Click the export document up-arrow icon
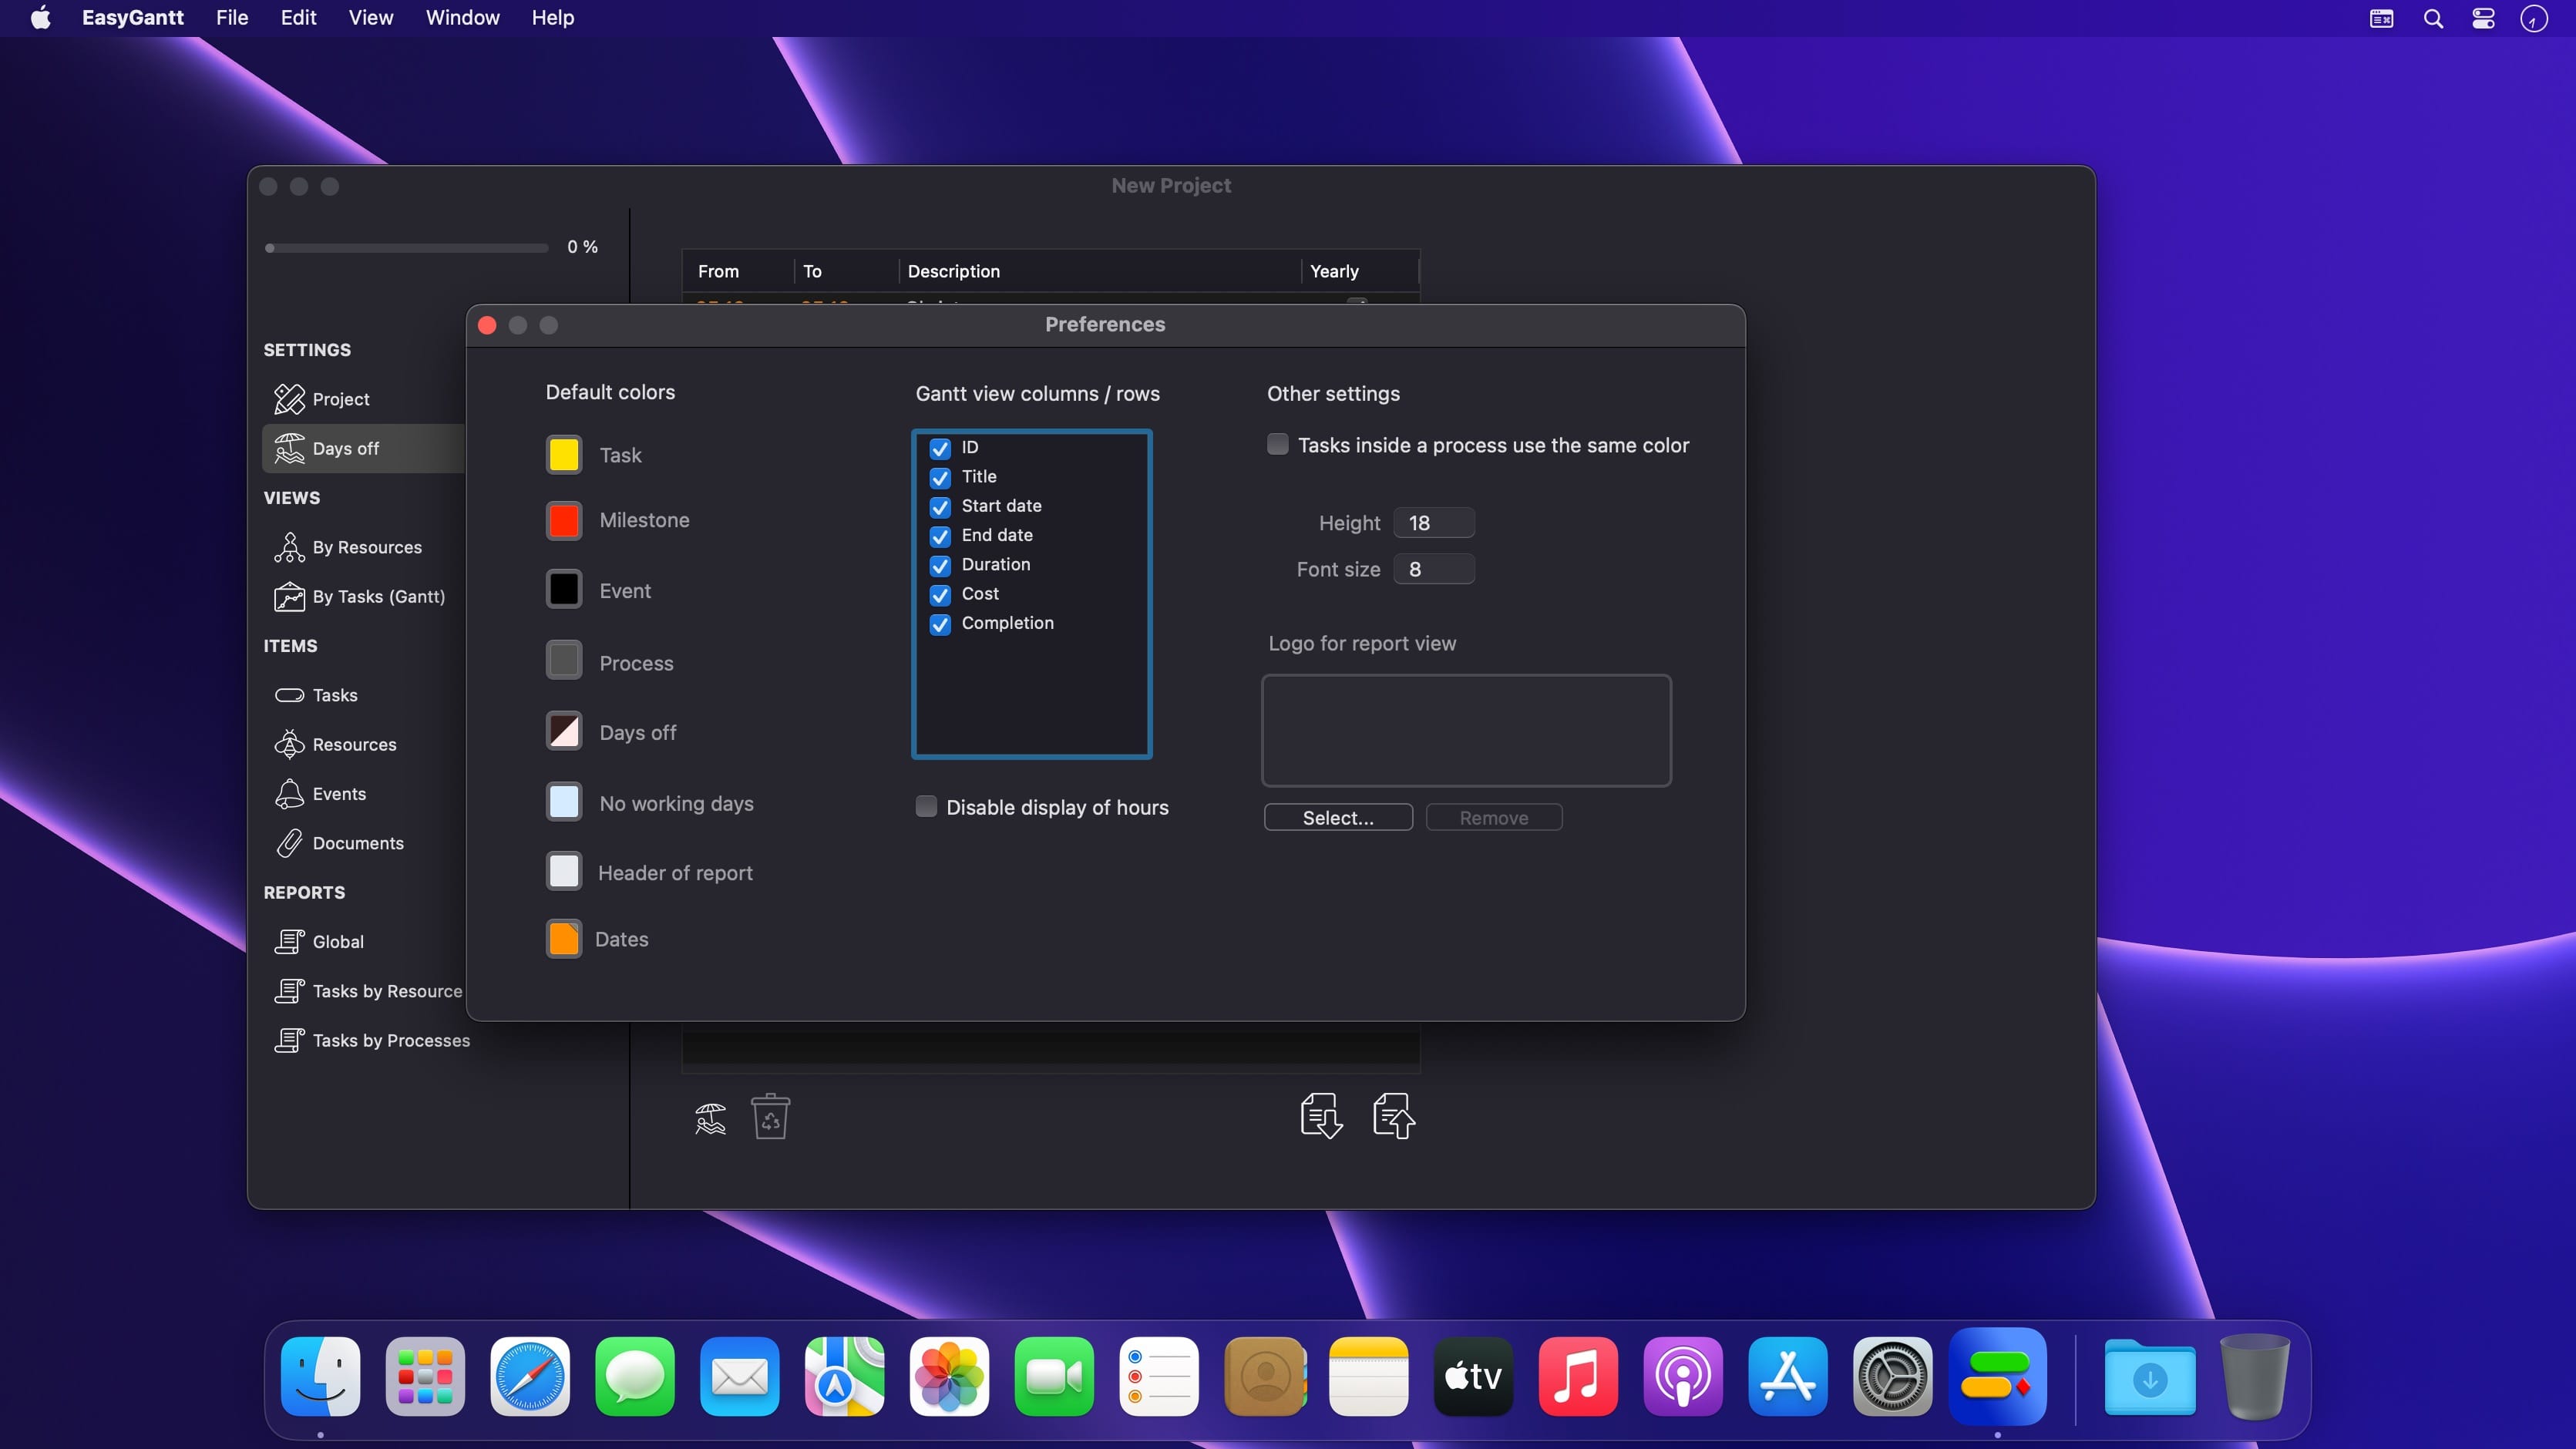 coord(1394,1116)
